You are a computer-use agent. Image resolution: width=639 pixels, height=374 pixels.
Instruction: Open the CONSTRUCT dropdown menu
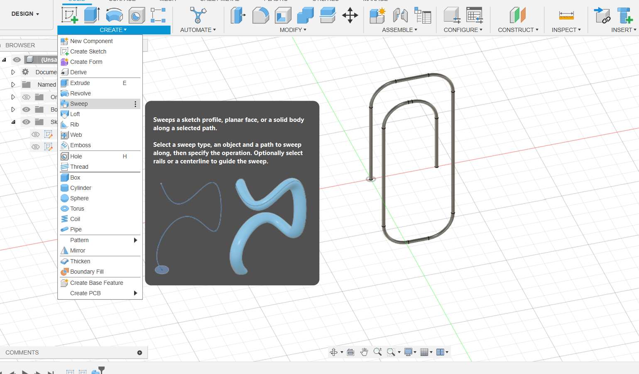click(518, 30)
